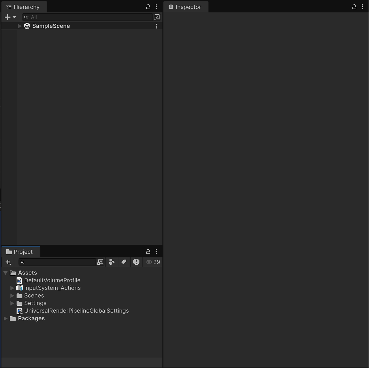Select the InputSystem_Actions asset

tap(82, 288)
